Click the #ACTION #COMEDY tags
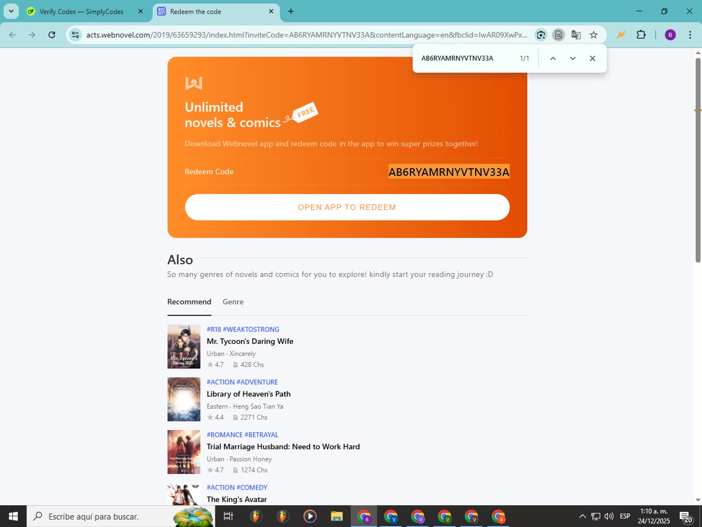The image size is (702, 527). tap(237, 488)
